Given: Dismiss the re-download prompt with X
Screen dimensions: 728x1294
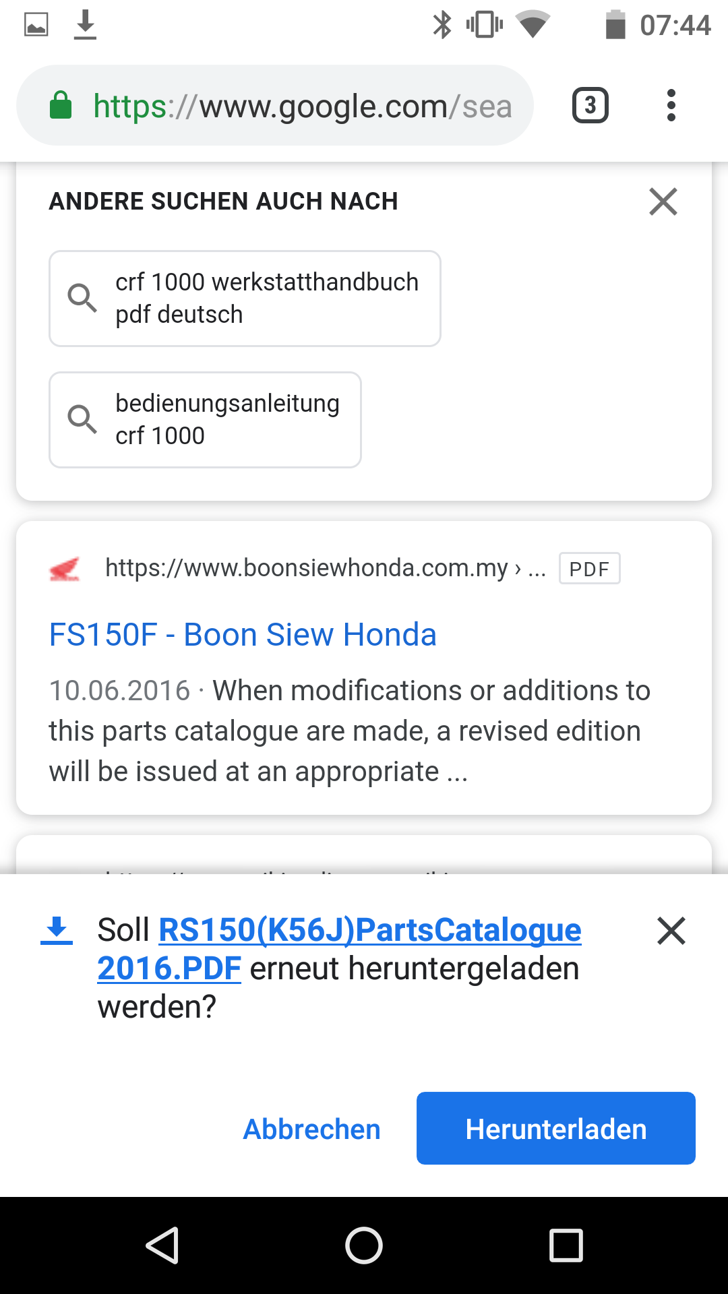Looking at the screenshot, I should tap(671, 931).
